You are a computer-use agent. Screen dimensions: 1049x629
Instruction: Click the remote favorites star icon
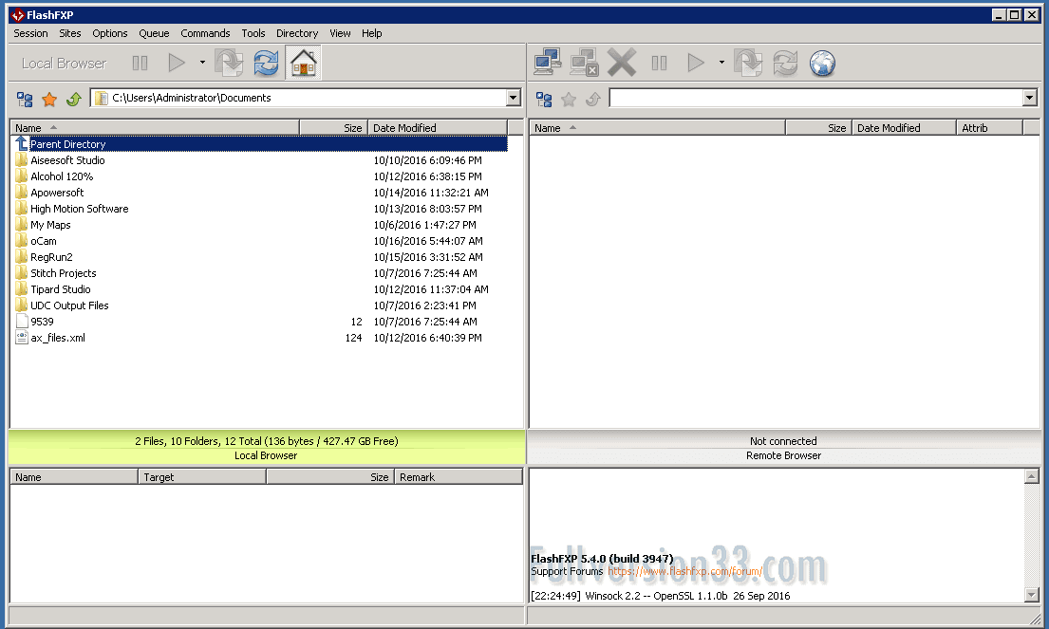(569, 100)
